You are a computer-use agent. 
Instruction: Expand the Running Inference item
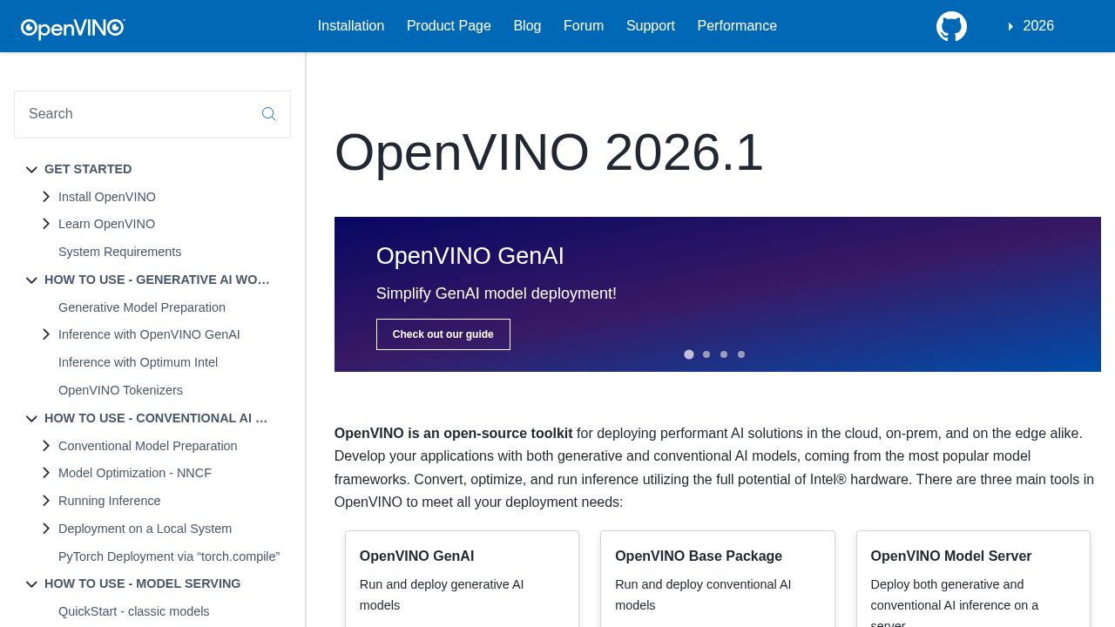click(x=46, y=501)
